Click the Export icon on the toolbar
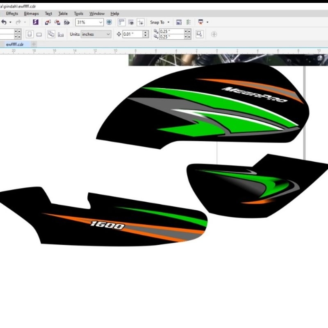 coord(58,22)
